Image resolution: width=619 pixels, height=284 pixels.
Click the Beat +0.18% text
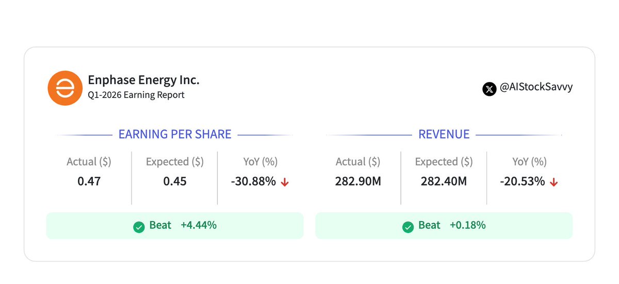coord(451,225)
